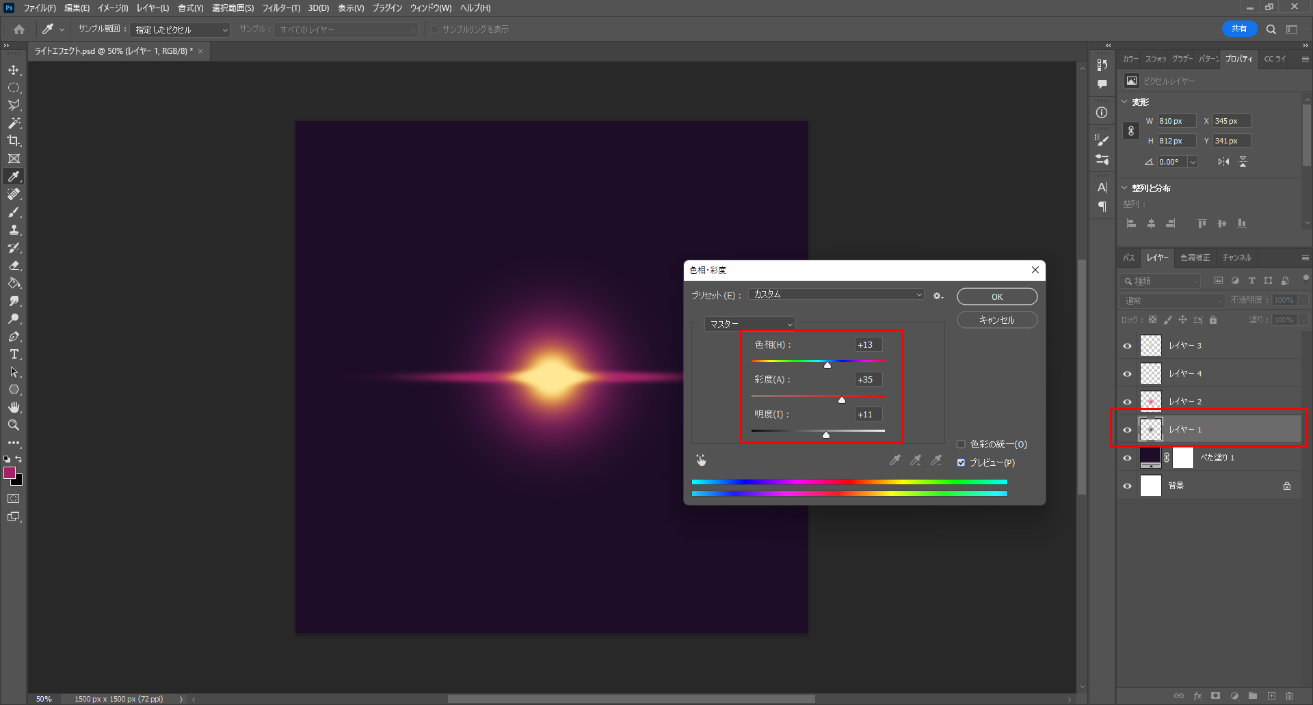The width and height of the screenshot is (1313, 705).
Task: Enable the 色彩の統一 checkbox
Action: pos(961,444)
